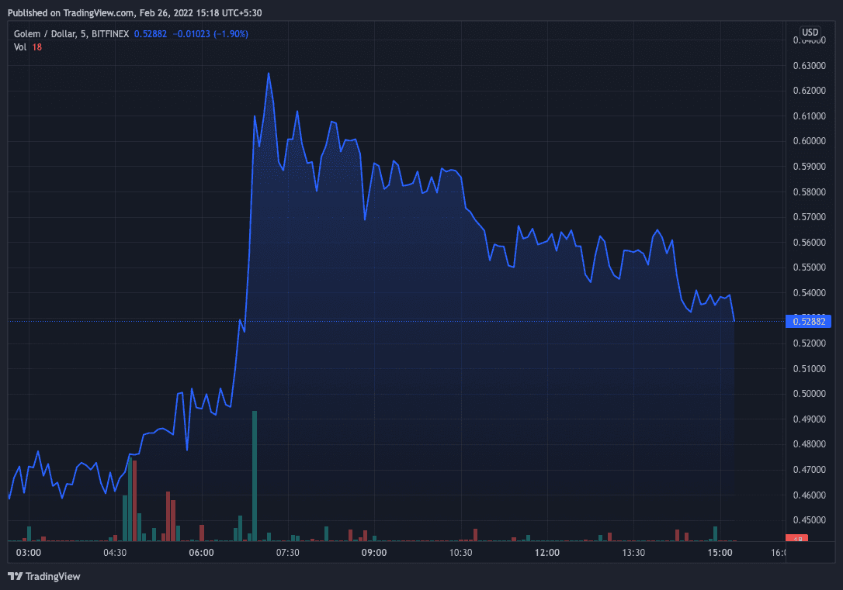Select the 09:00 time axis label
843x590 pixels.
(374, 553)
